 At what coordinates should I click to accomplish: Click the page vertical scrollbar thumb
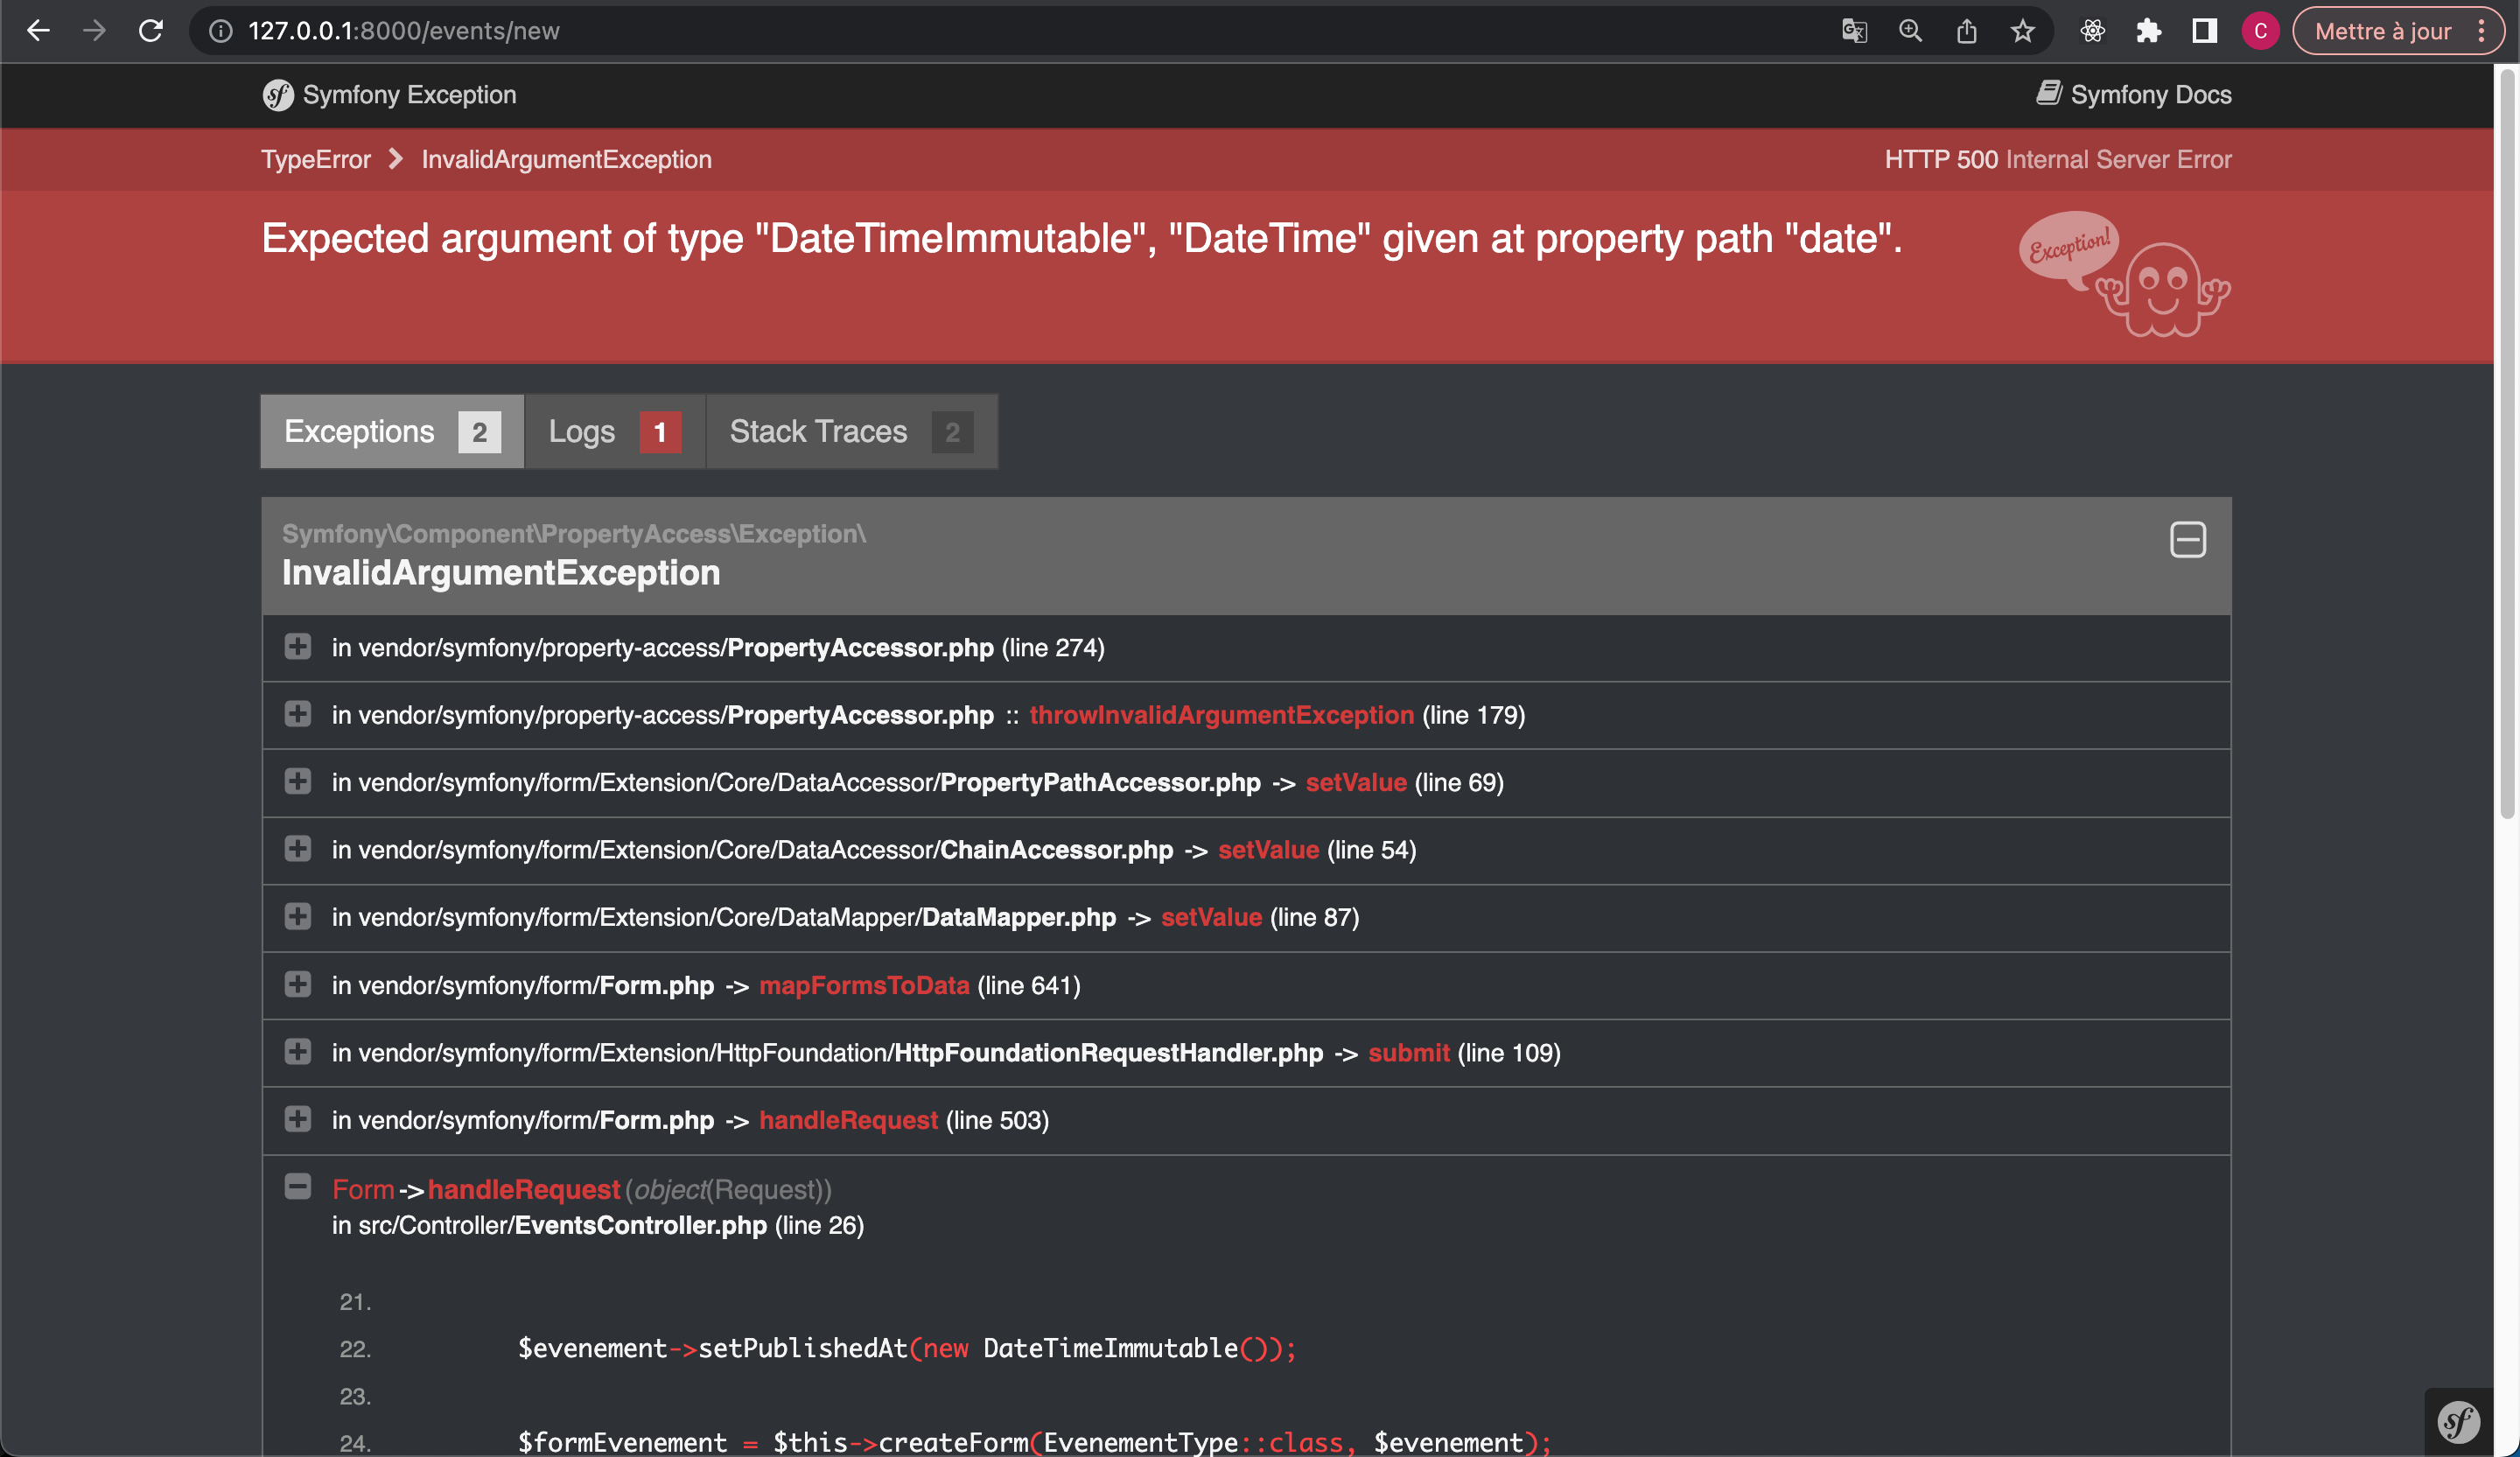point(2506,440)
